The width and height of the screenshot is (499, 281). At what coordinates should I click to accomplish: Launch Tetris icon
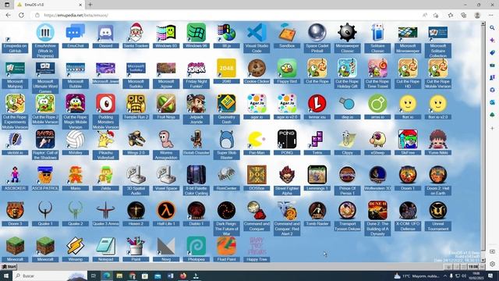pos(317,139)
